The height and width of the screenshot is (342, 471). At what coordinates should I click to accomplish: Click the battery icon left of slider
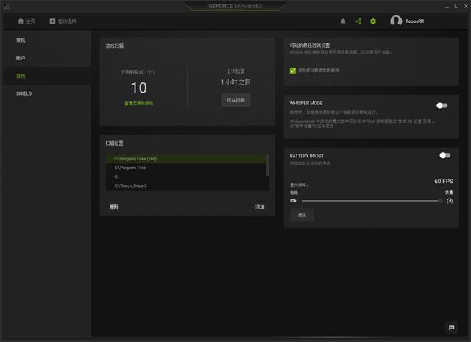point(293,200)
